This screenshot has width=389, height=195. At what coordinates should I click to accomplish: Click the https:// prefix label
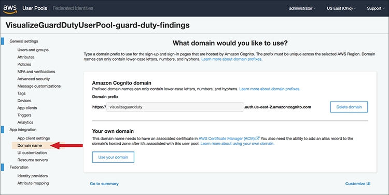pos(99,107)
